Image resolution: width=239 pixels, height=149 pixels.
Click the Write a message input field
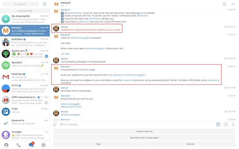coord(137,124)
